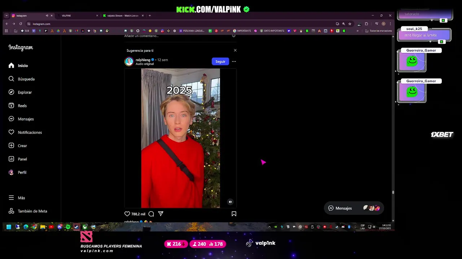Open the browser zoom magnifier icon
Screen dimensions: 462x259
click(x=344, y=24)
